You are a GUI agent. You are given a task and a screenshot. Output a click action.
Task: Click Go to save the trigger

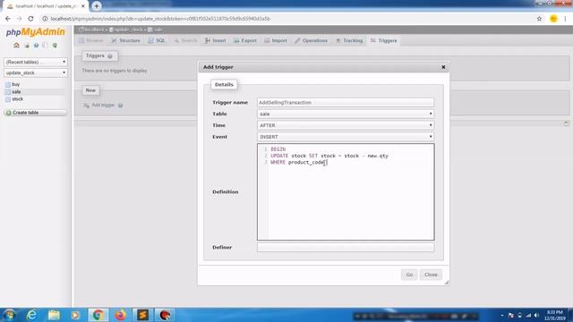pos(409,275)
